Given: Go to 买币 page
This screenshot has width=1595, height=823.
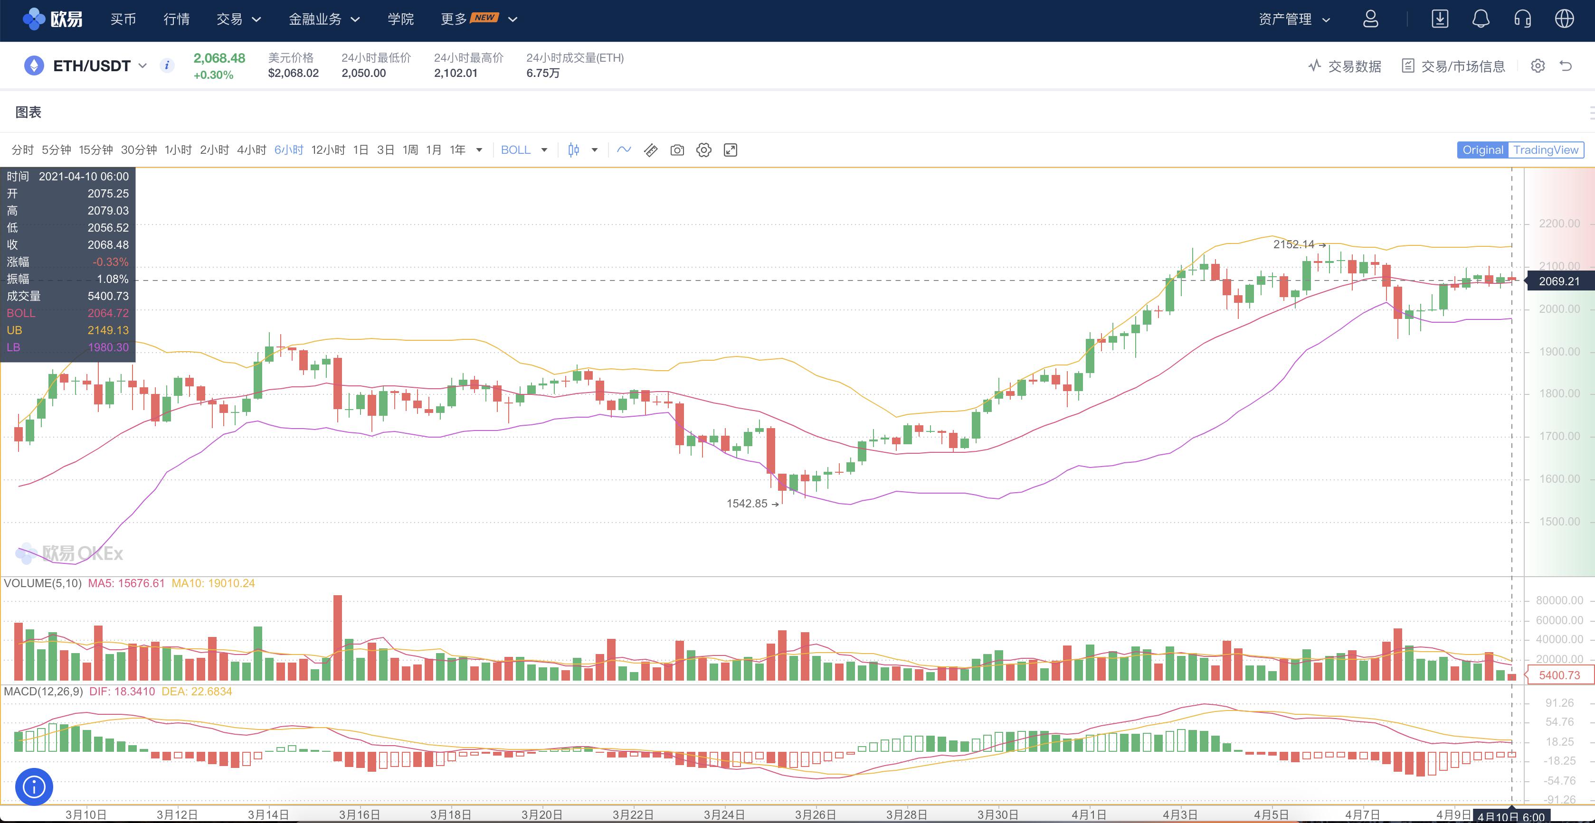Looking at the screenshot, I should coord(123,19).
